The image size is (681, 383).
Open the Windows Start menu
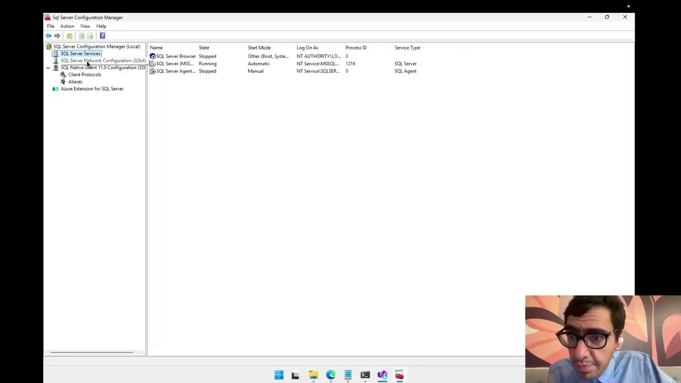(x=279, y=375)
